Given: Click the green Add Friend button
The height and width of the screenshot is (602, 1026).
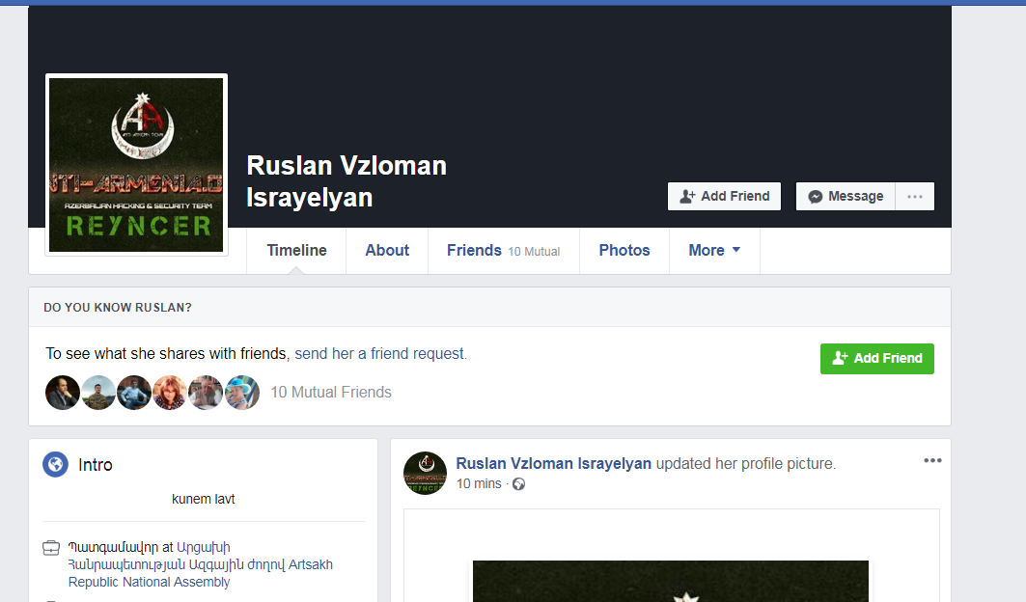Looking at the screenshot, I should tap(876, 358).
